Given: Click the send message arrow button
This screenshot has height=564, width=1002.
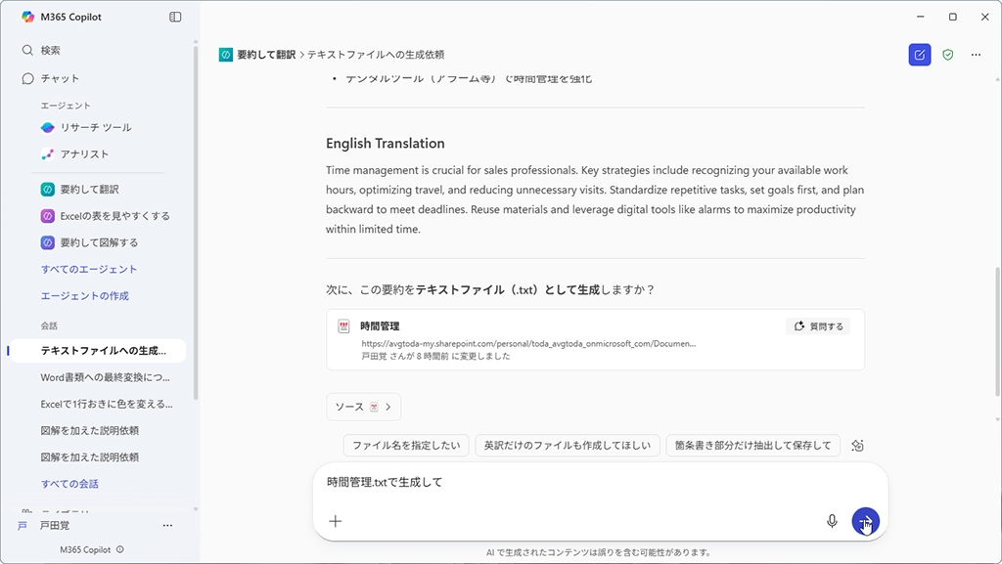Looking at the screenshot, I should pos(865,521).
